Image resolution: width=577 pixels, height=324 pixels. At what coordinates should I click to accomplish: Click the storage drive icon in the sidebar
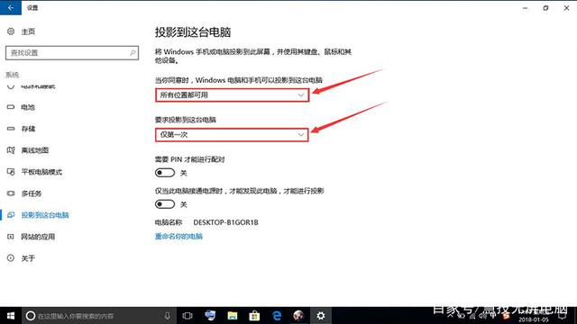[11, 129]
